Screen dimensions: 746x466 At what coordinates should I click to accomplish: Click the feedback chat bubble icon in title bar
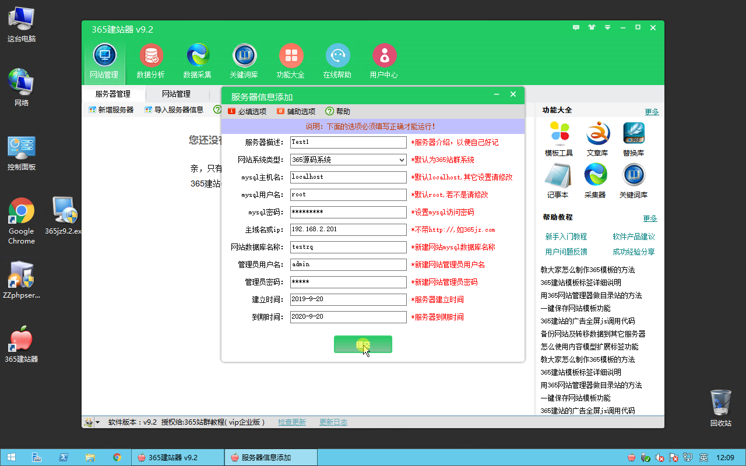(x=576, y=27)
